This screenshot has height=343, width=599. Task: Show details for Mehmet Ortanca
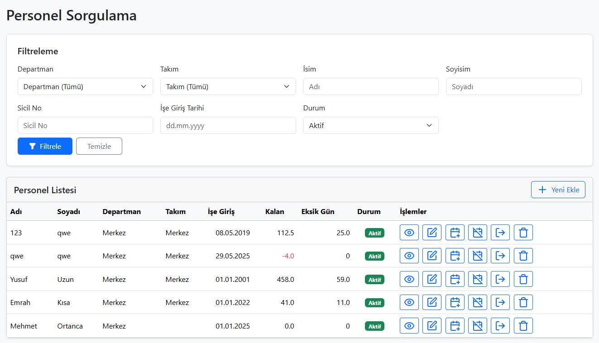point(409,326)
